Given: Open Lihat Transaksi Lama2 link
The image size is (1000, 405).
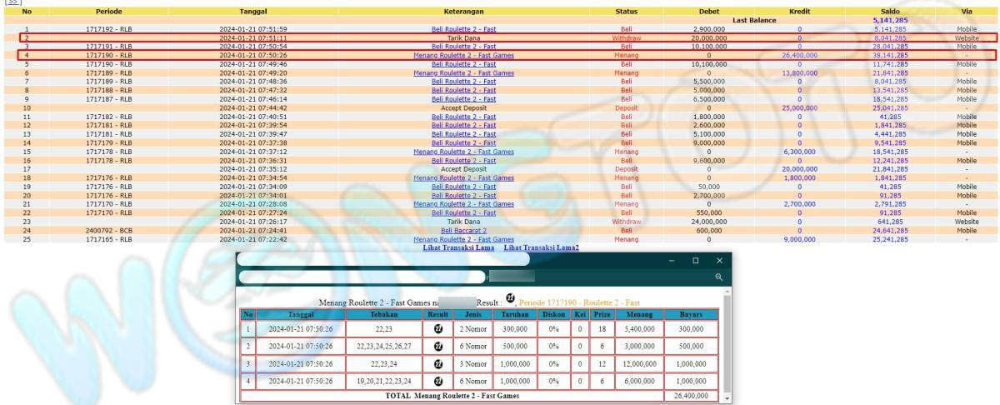Looking at the screenshot, I should pyautogui.click(x=541, y=247).
